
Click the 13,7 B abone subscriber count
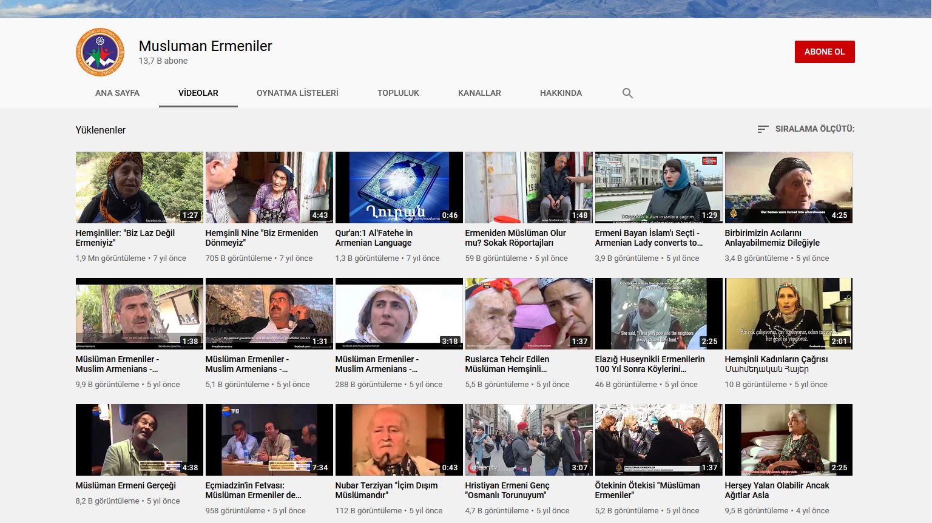pyautogui.click(x=163, y=61)
